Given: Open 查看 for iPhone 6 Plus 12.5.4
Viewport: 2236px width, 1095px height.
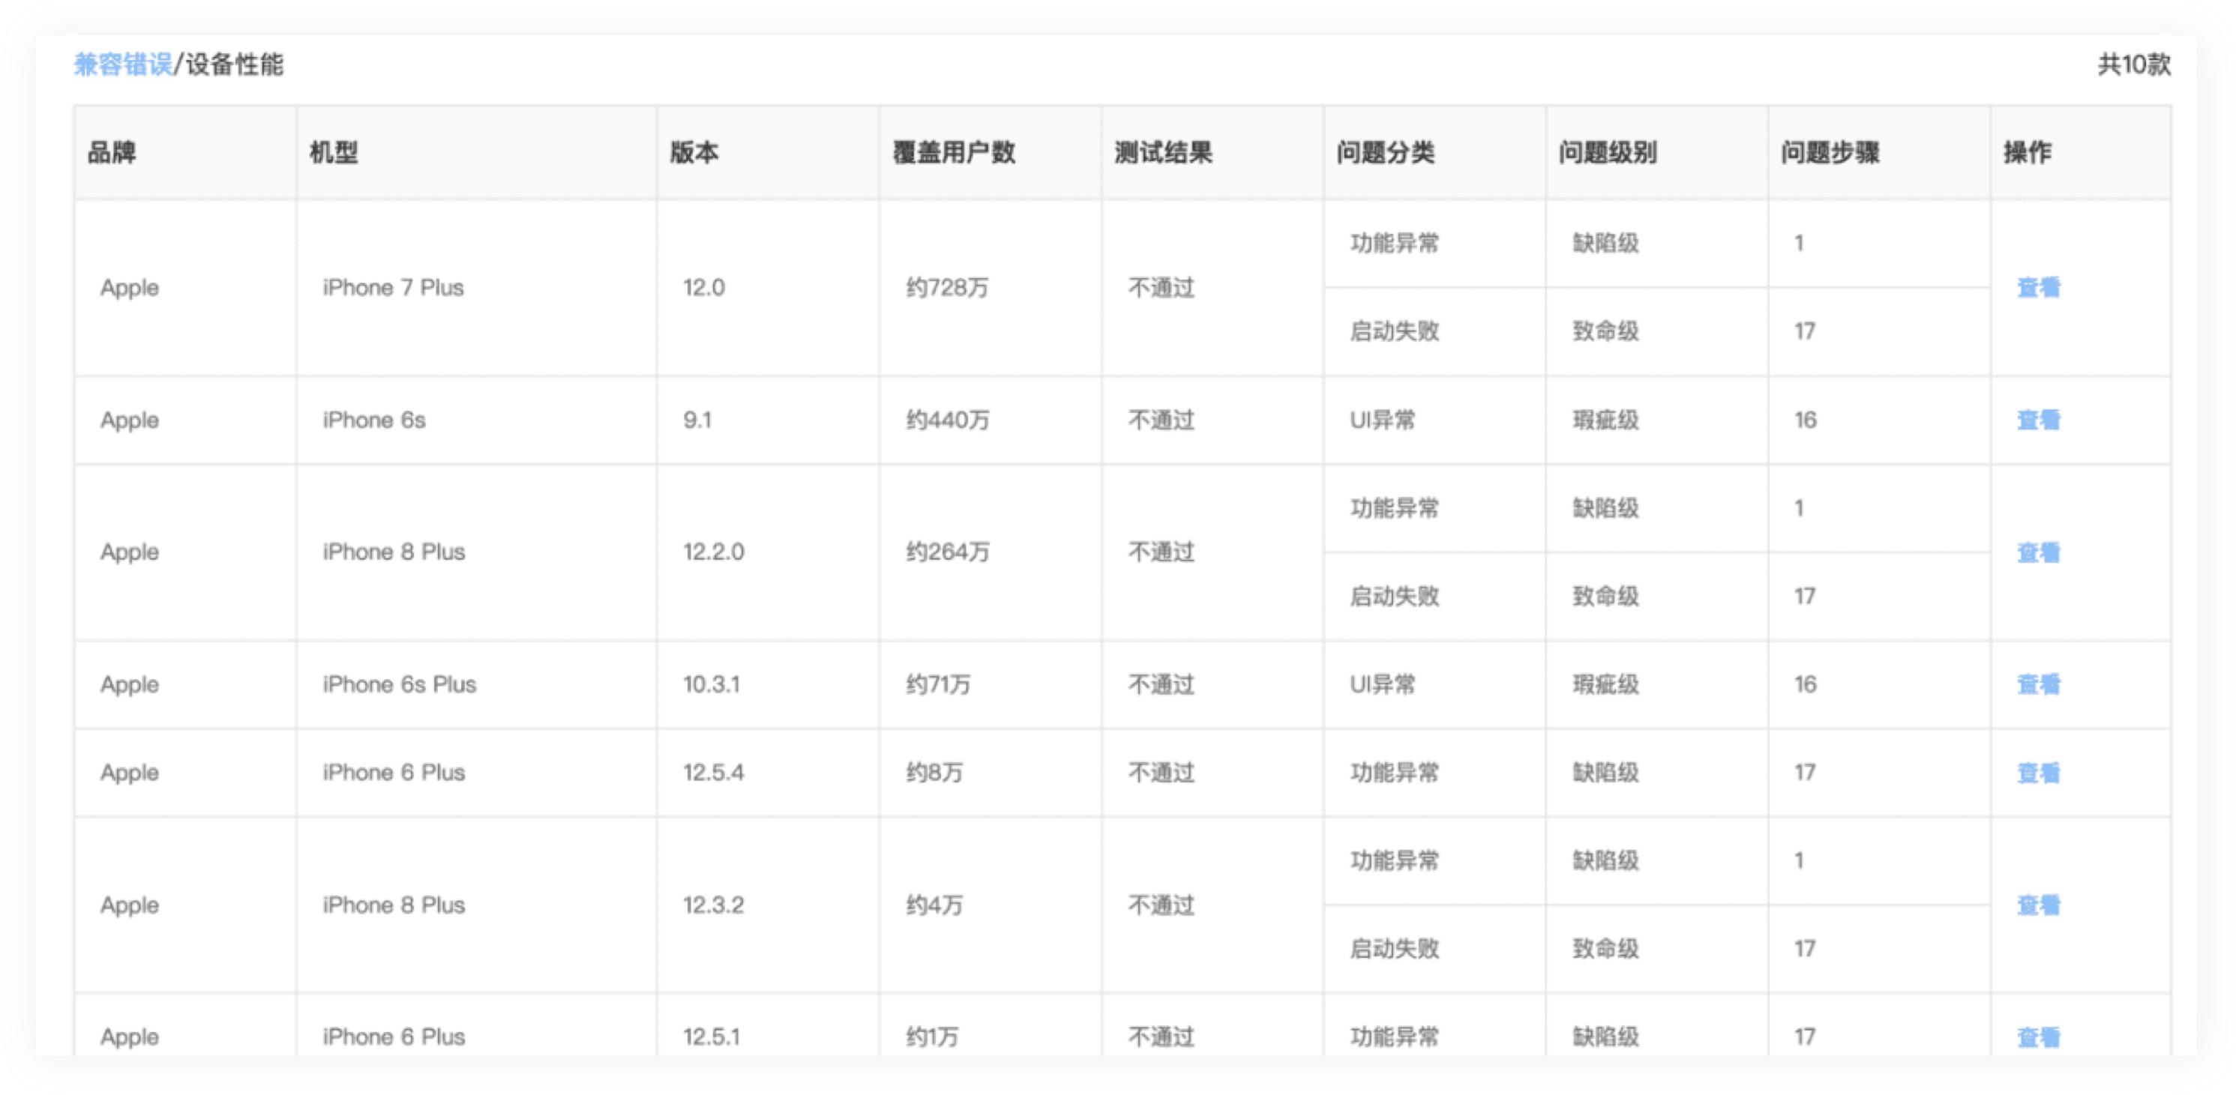Looking at the screenshot, I should 2037,772.
